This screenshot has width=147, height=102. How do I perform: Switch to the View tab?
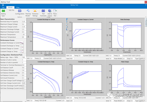pos(18,7)
